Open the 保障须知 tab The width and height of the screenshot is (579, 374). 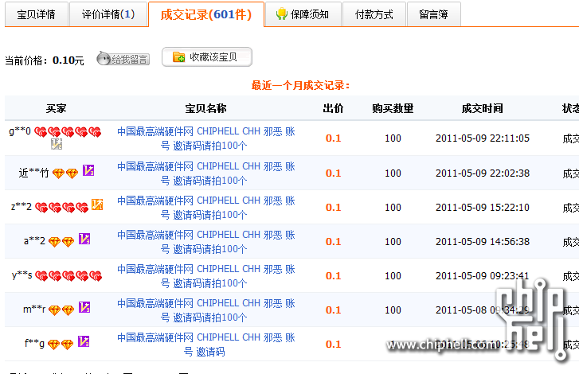[x=303, y=14]
